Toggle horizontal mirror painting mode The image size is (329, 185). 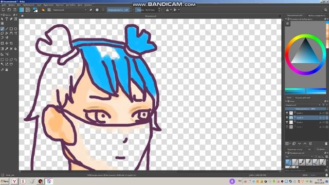[168, 10]
